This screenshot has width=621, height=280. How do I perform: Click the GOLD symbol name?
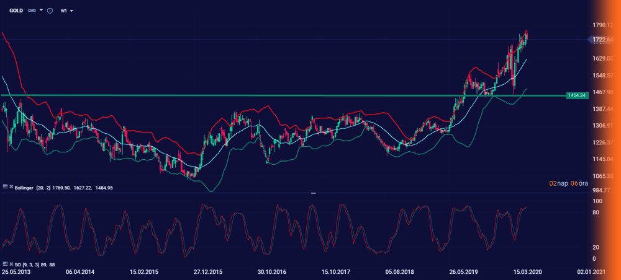16,11
